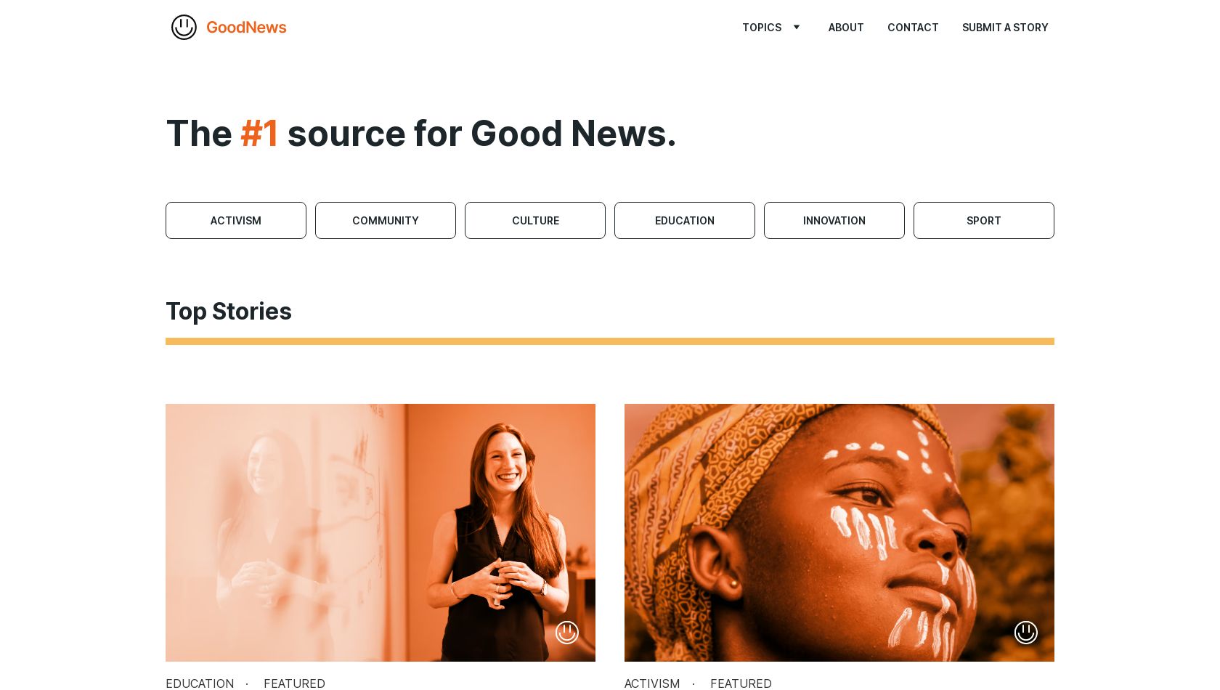Open the Topics menu
Screen dimensions: 1220x690
762,28
